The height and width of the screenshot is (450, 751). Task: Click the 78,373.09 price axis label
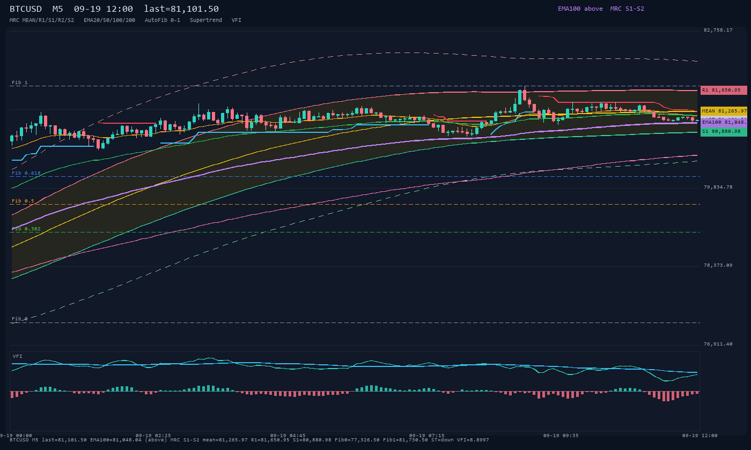click(718, 265)
